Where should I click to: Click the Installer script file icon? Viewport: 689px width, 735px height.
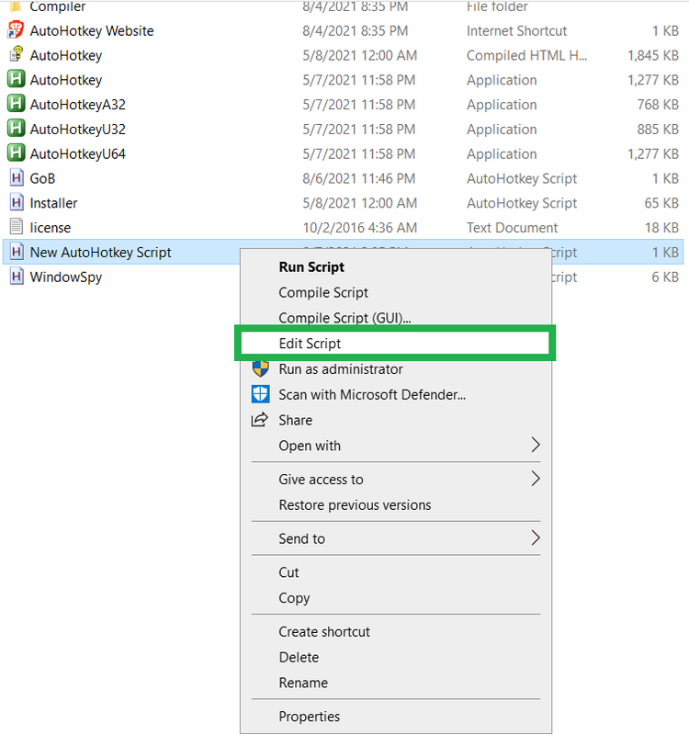(17, 202)
